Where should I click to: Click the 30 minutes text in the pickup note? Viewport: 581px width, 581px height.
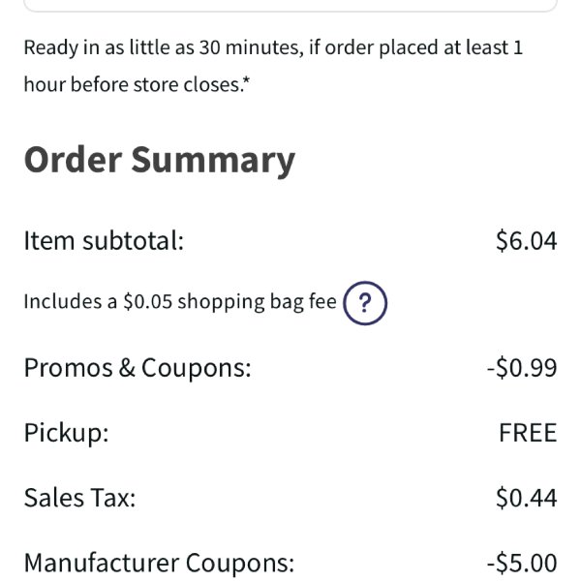click(249, 47)
